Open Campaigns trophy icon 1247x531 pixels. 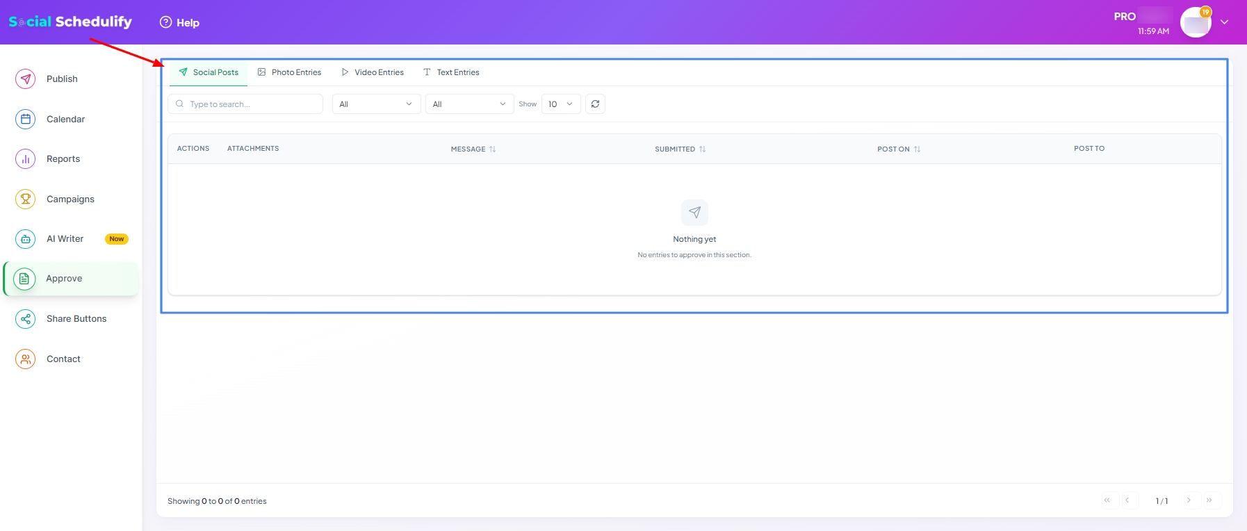(26, 199)
